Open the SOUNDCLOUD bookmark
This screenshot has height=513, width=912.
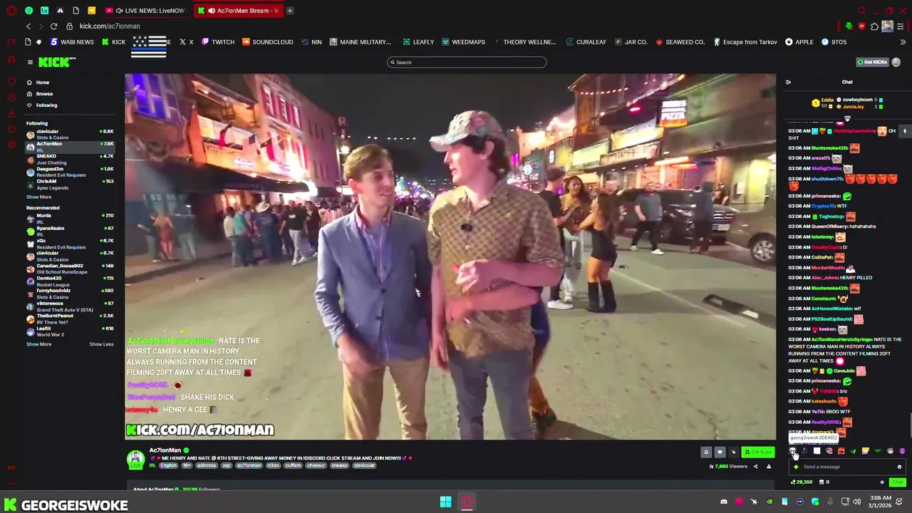(267, 42)
